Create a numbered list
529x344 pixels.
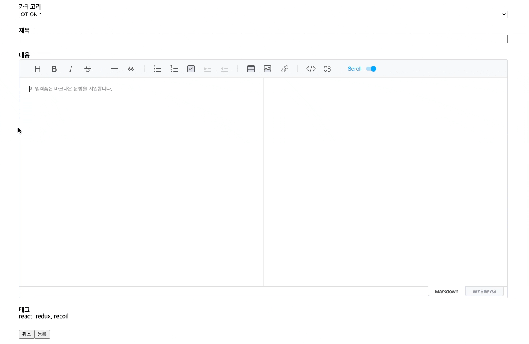tap(174, 68)
